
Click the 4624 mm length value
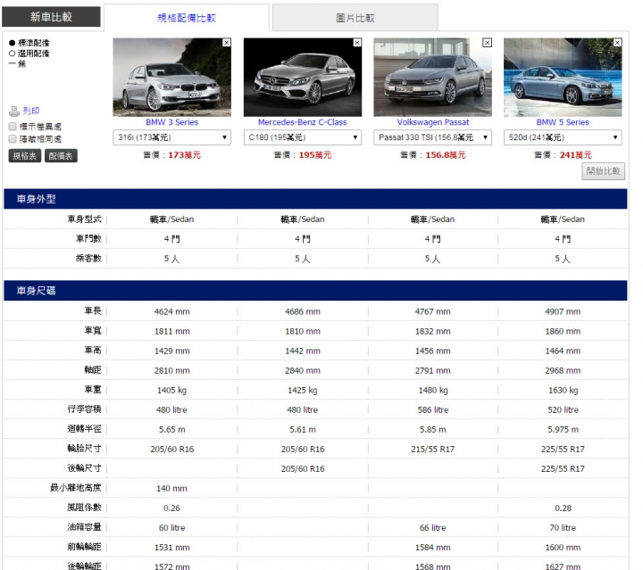click(171, 311)
